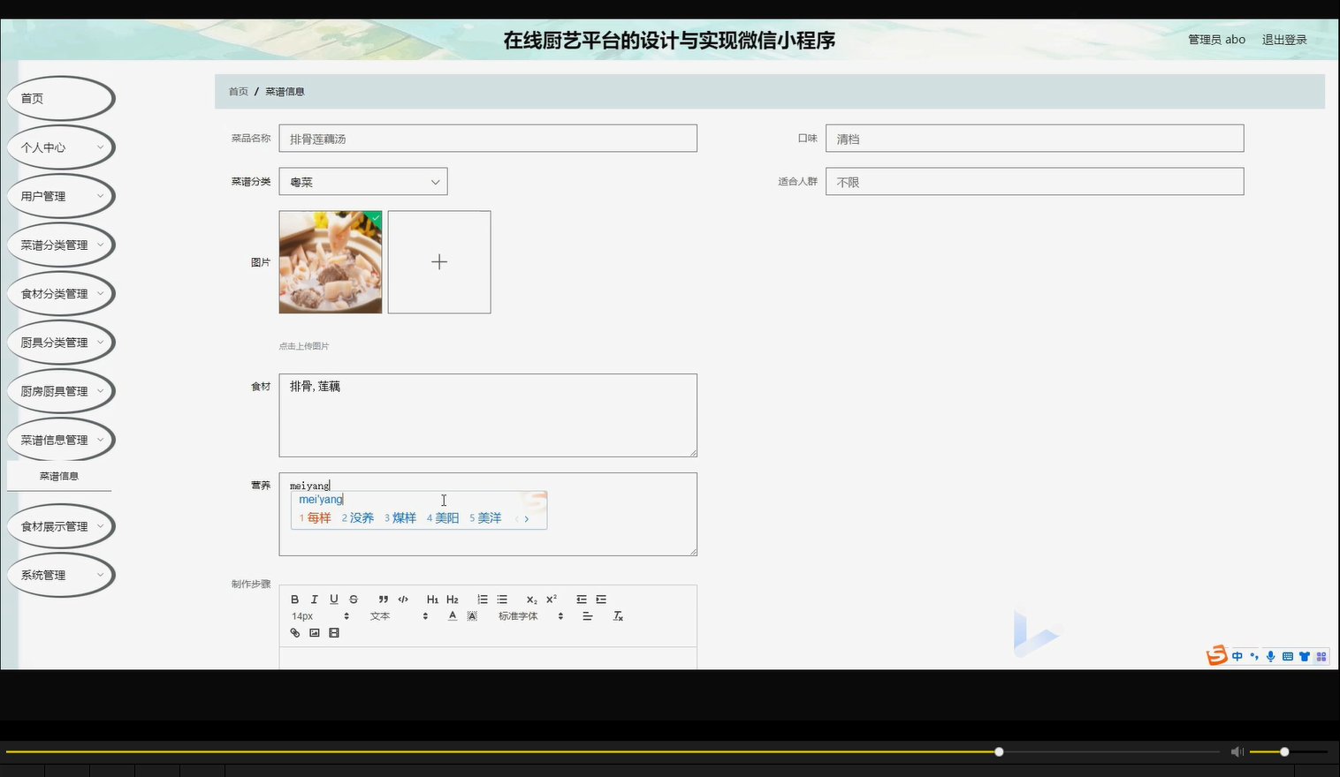Click 首页 in the breadcrumb

click(x=239, y=92)
